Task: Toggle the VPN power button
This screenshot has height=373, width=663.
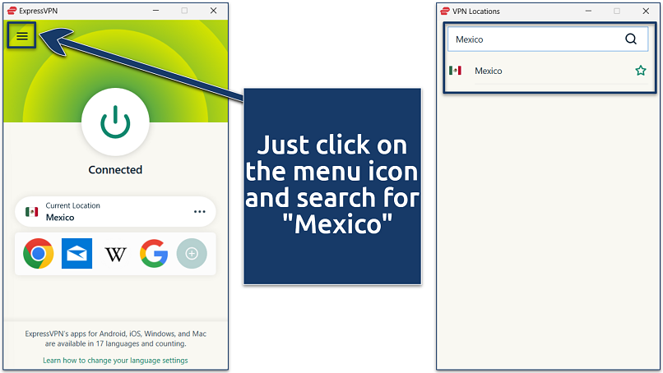Action: pos(115,122)
